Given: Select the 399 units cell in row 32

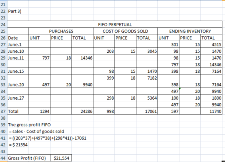Looking at the screenshot, I should pyautogui.click(x=104, y=78).
